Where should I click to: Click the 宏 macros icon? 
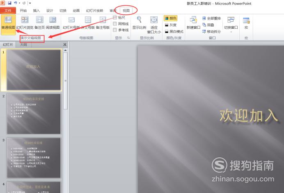tap(246, 20)
